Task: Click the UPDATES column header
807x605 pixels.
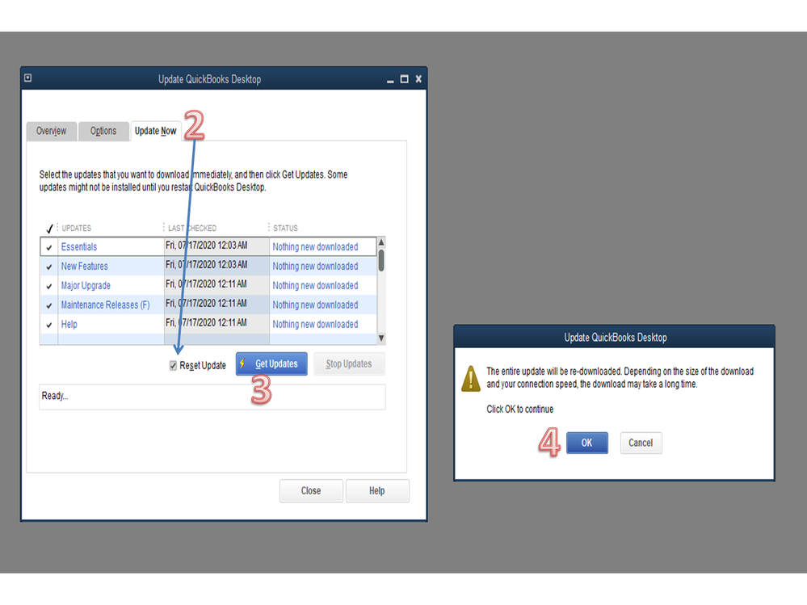Action: [x=76, y=228]
